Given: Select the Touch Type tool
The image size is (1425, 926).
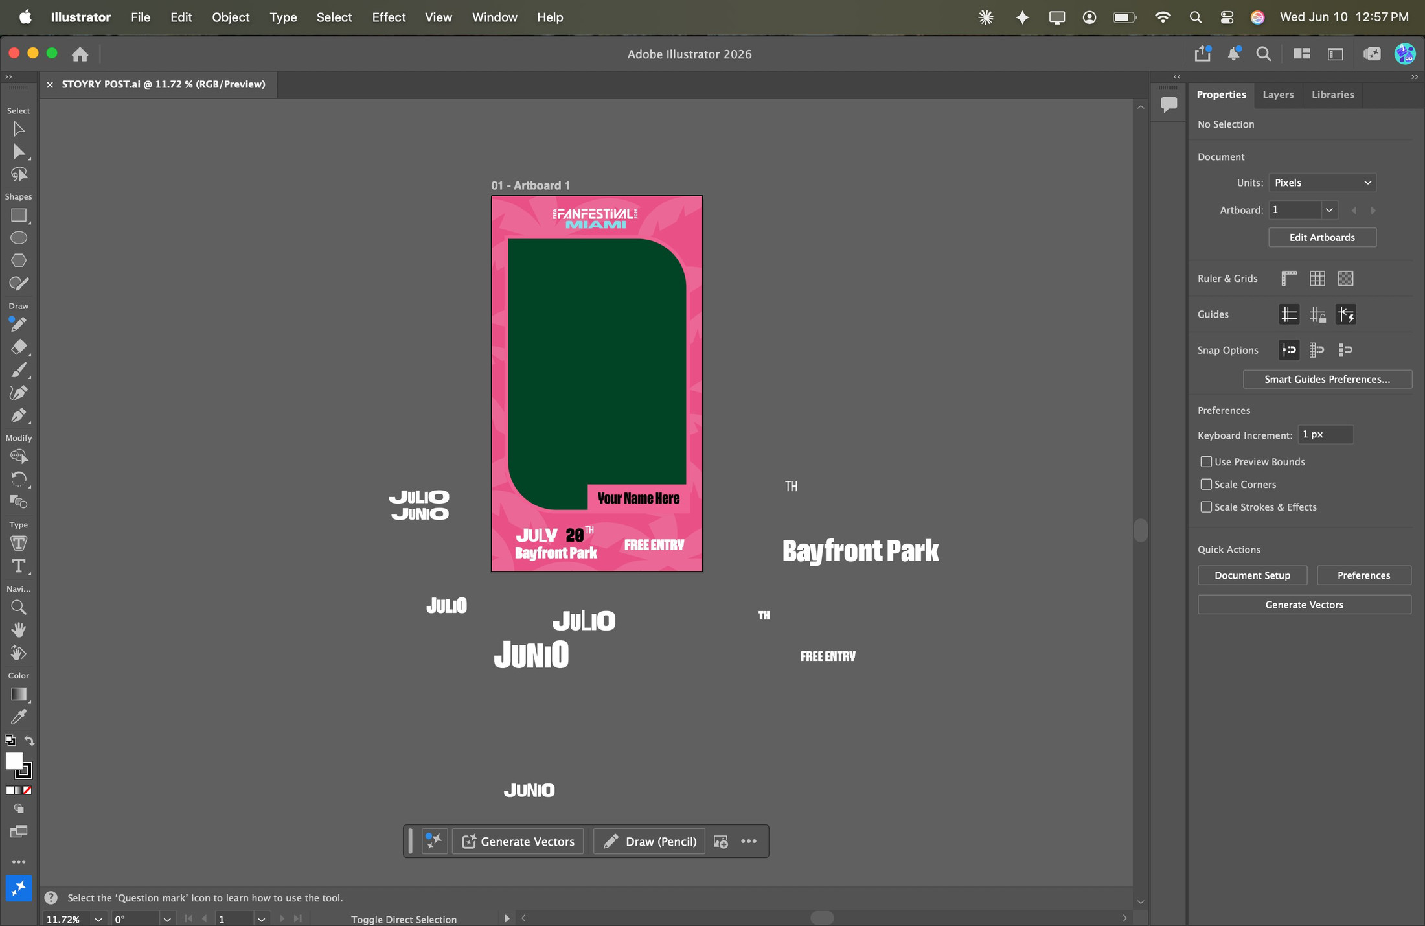Looking at the screenshot, I should click(18, 543).
